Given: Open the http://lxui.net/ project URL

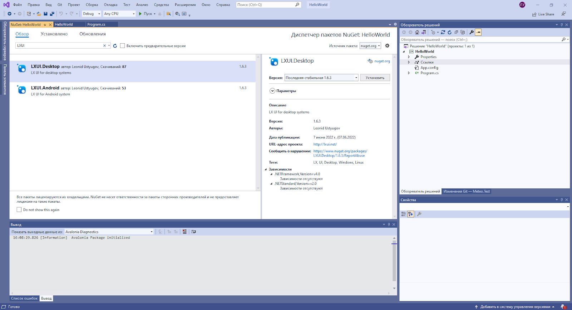Looking at the screenshot, I should (325, 144).
